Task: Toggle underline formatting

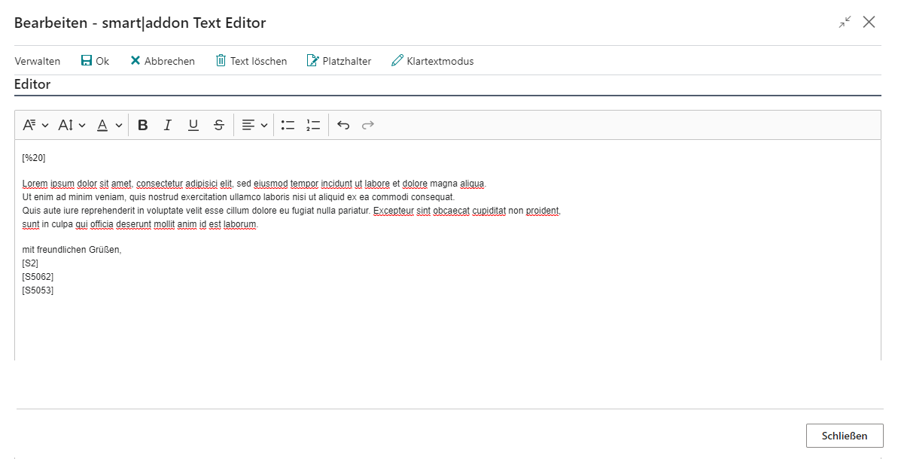Action: pyautogui.click(x=193, y=124)
